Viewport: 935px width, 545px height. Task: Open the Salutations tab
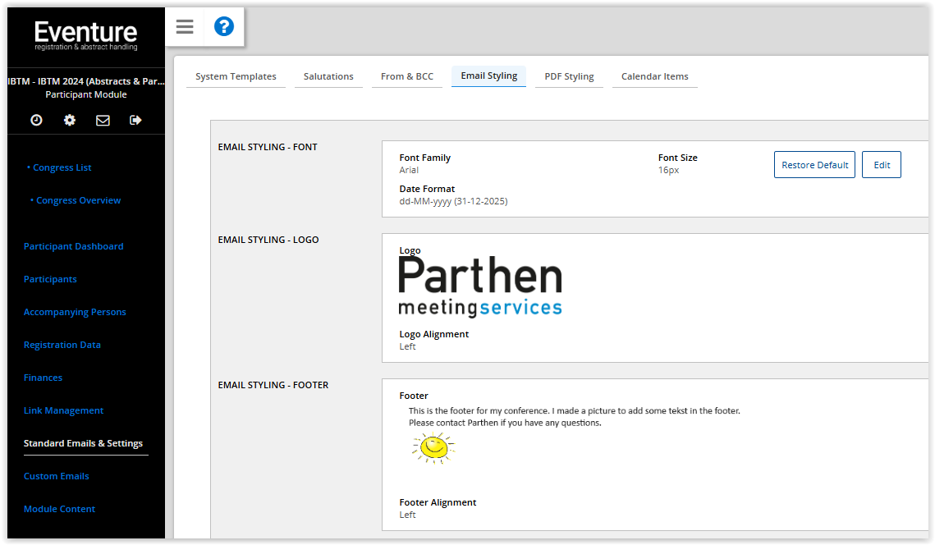tap(328, 76)
